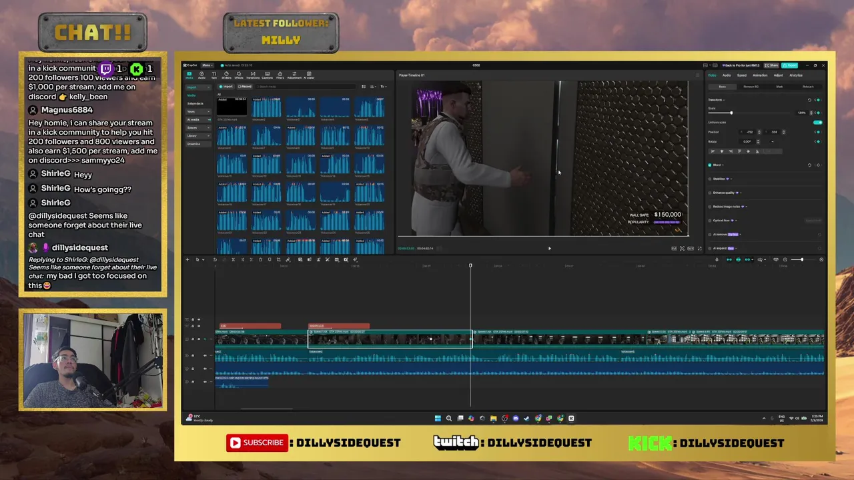This screenshot has width=854, height=480.
Task: Play the preview in the player
Action: pos(550,248)
